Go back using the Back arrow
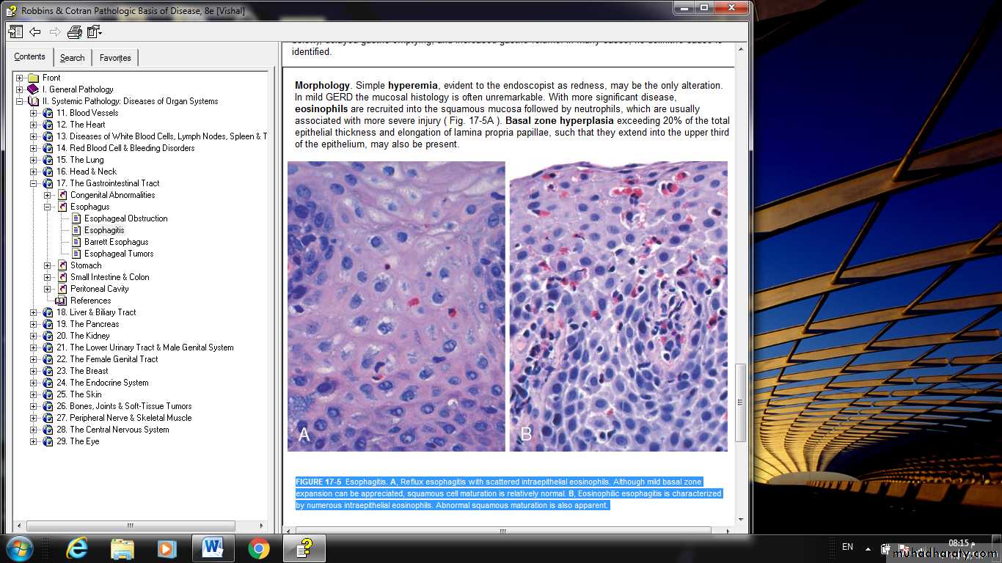The image size is (1002, 563). [34, 32]
